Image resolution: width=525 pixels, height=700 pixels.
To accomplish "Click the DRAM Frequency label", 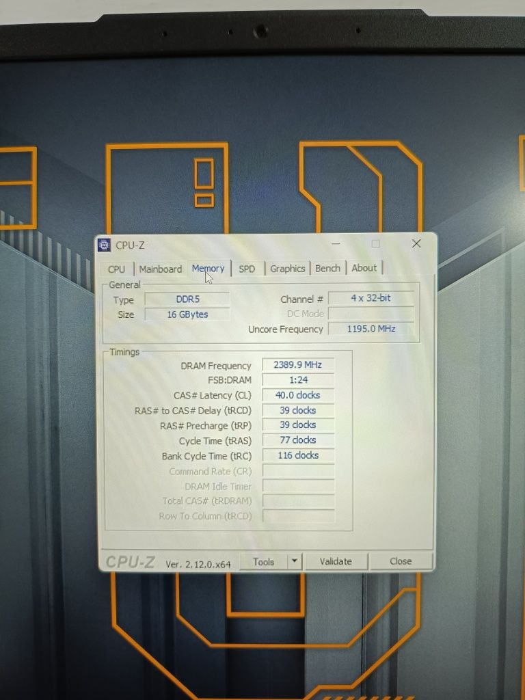I will coord(216,366).
